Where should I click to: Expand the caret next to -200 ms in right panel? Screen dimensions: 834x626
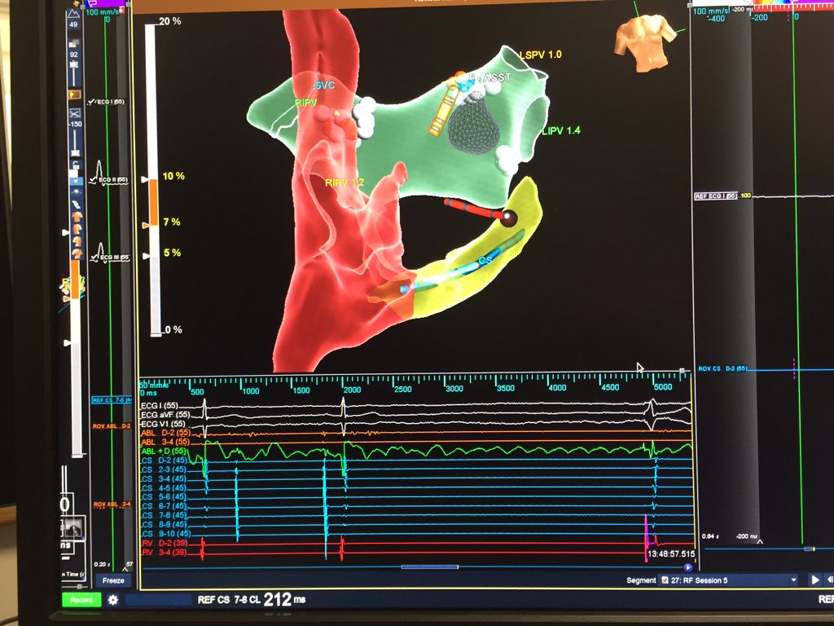tap(760, 542)
